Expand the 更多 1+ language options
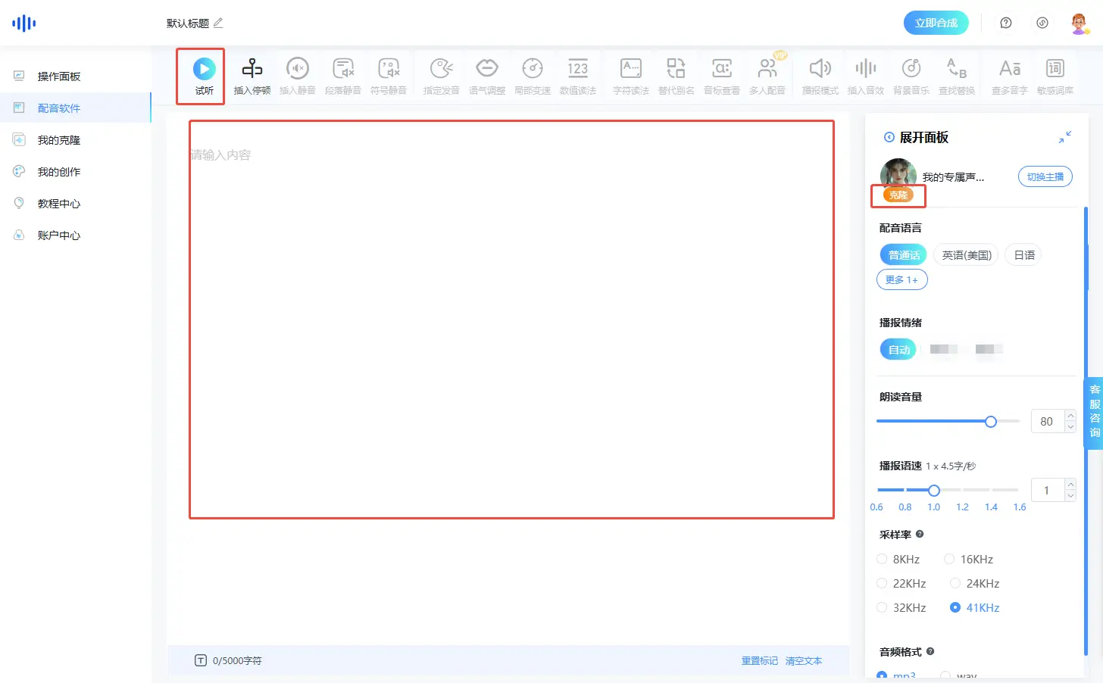The image size is (1103, 683). [x=901, y=279]
